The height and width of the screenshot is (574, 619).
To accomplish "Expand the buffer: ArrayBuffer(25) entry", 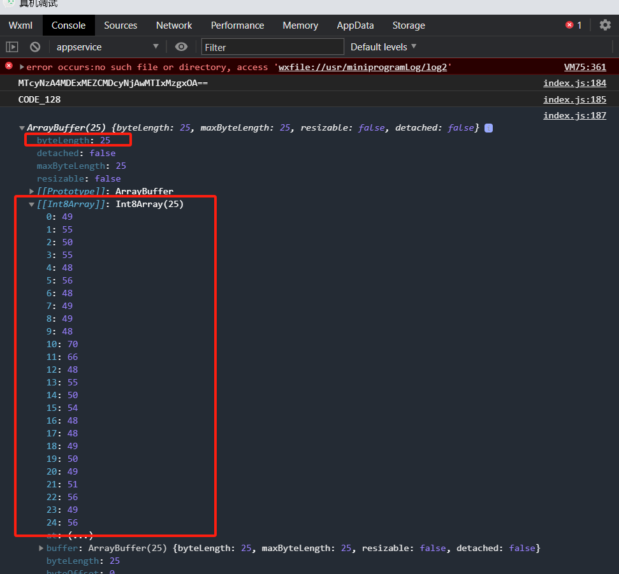I will point(41,549).
